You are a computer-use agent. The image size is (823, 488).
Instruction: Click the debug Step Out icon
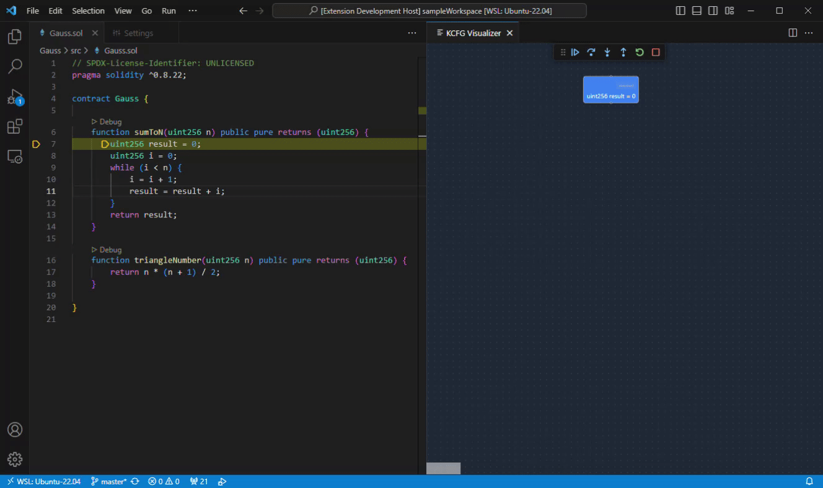tap(623, 53)
